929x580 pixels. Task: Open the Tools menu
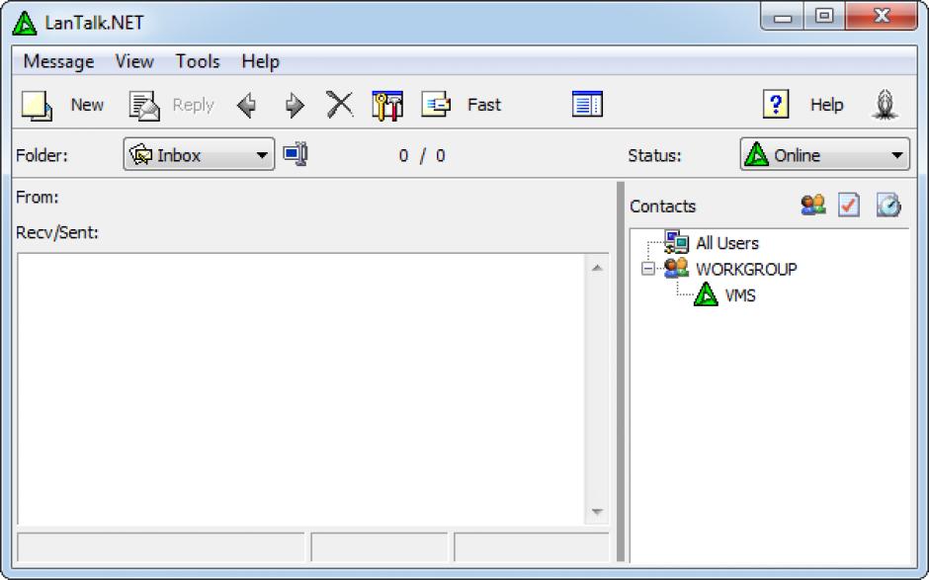198,61
